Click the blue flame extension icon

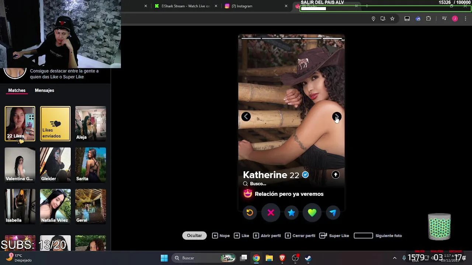coord(418,19)
